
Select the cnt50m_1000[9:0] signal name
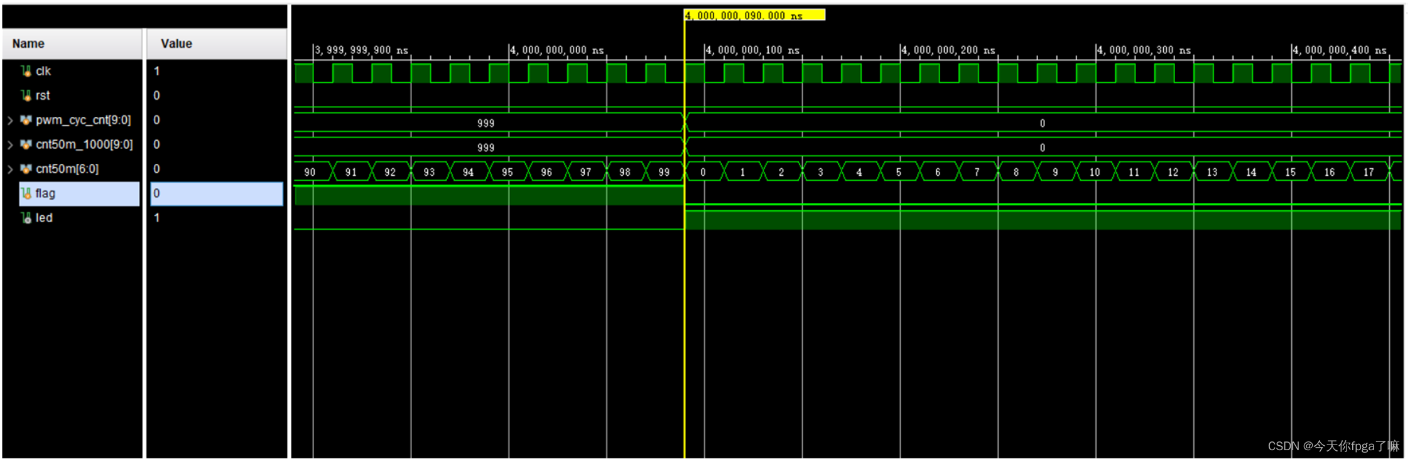(x=84, y=144)
